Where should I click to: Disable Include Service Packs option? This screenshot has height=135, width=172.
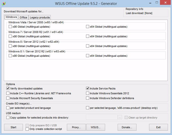[x=88, y=88]
